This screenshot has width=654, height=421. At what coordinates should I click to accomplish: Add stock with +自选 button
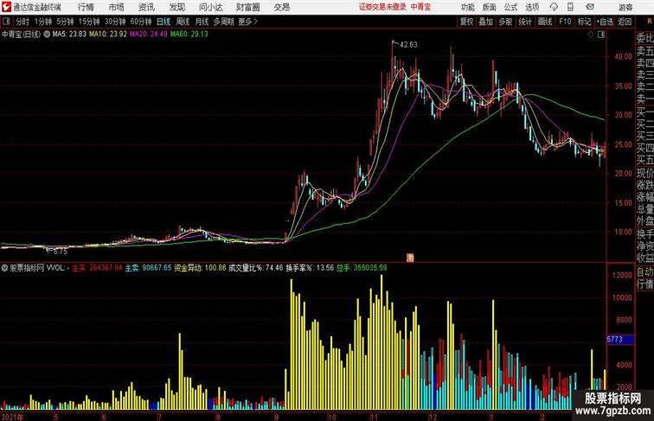pos(605,22)
